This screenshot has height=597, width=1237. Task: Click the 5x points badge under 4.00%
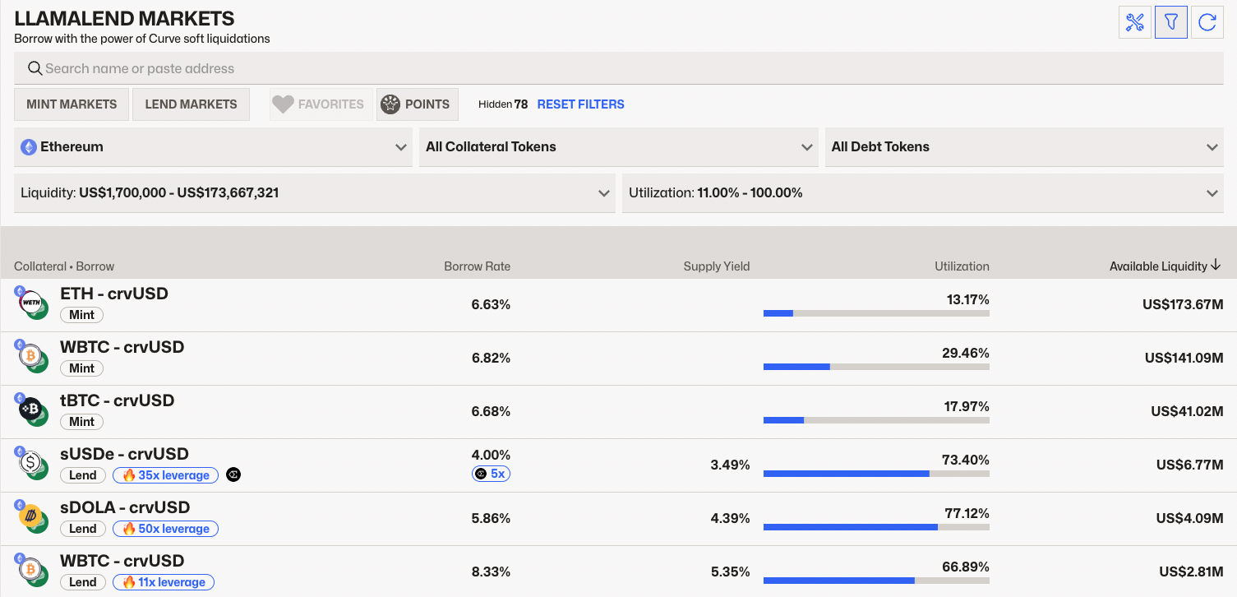coord(492,474)
